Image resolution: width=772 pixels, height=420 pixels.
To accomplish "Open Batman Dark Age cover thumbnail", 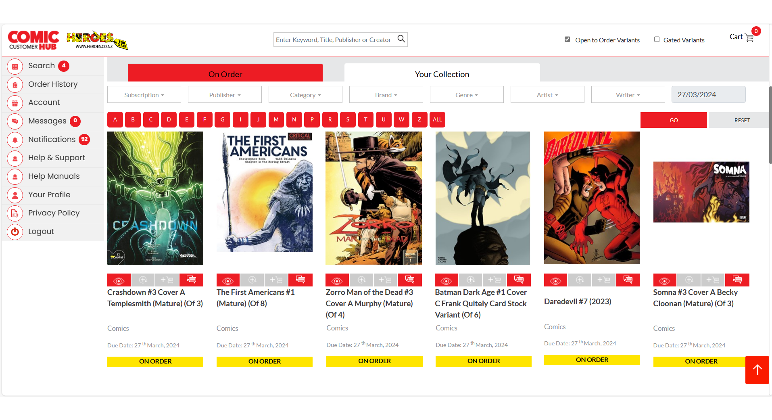I will coord(482,198).
